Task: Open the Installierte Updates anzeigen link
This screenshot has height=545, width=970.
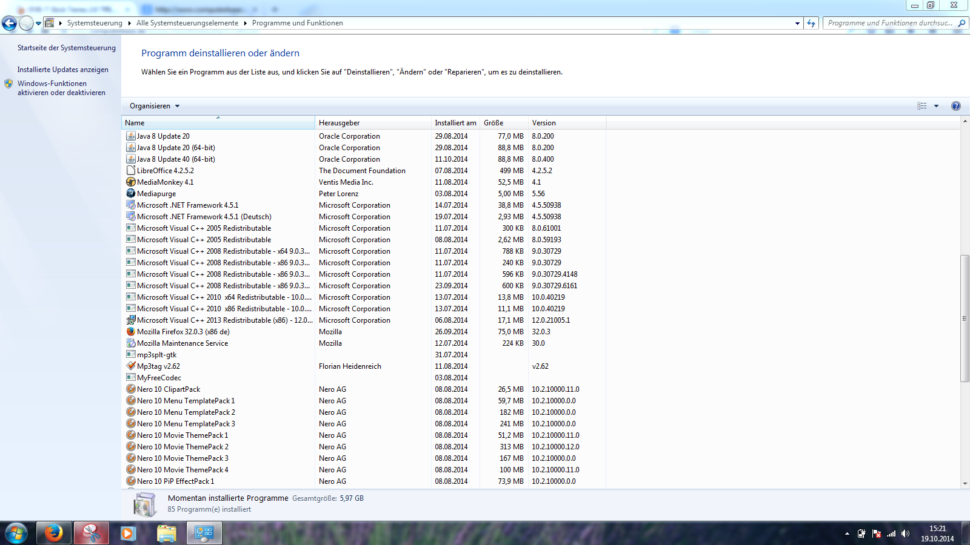Action: point(63,70)
